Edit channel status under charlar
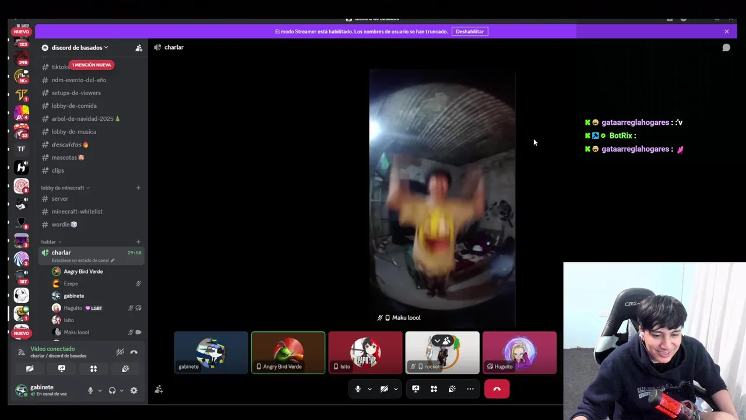The height and width of the screenshot is (420, 746). pyautogui.click(x=83, y=260)
